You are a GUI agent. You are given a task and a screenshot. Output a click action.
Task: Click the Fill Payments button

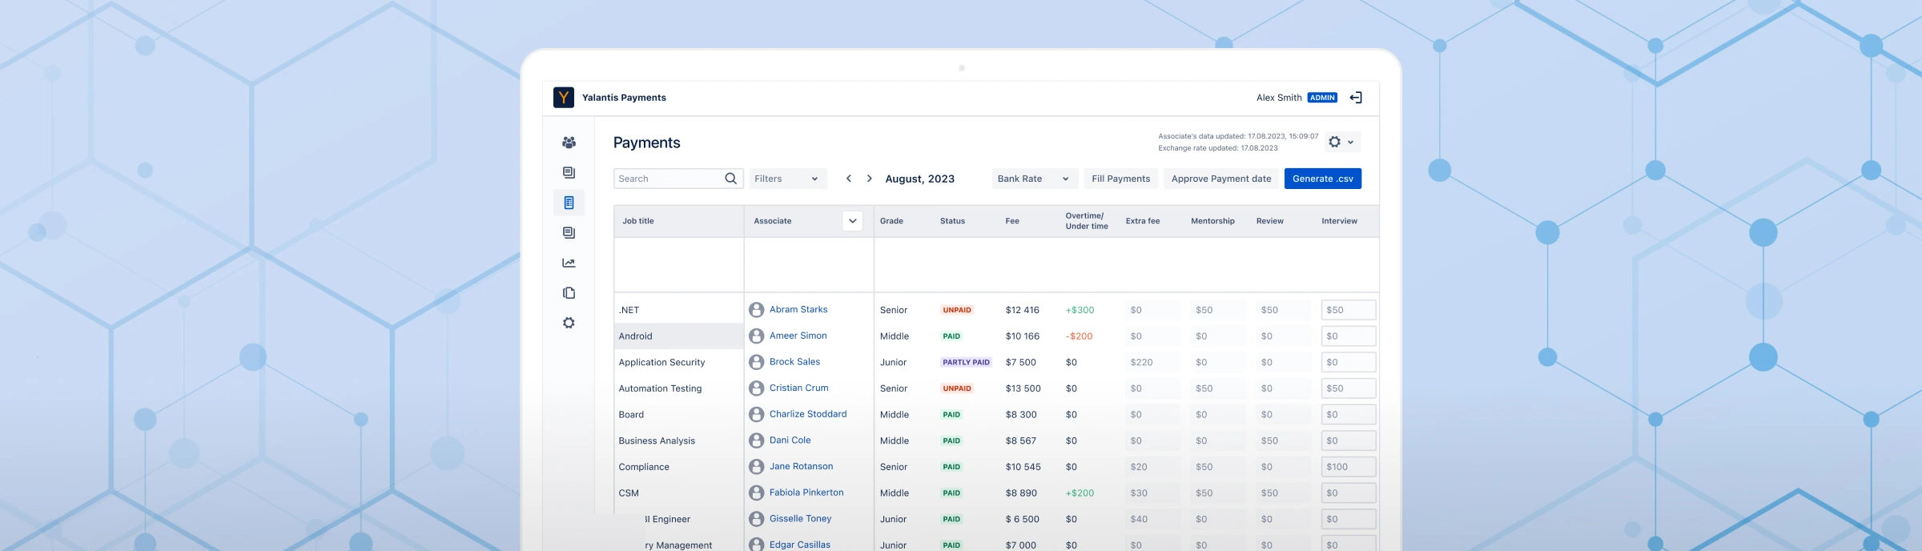click(1120, 179)
